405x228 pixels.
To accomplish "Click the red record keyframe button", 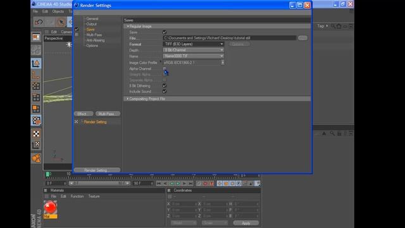I will [205, 184].
